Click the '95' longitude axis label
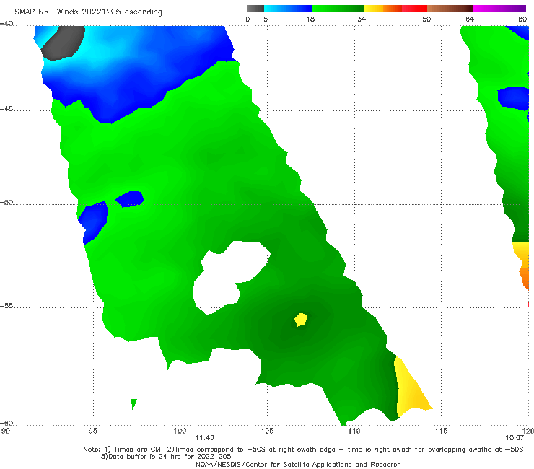The width and height of the screenshot is (534, 469). pos(92,431)
